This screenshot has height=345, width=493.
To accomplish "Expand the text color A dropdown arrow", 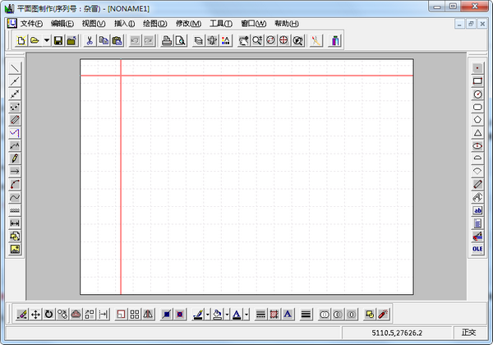I will 246,315.
